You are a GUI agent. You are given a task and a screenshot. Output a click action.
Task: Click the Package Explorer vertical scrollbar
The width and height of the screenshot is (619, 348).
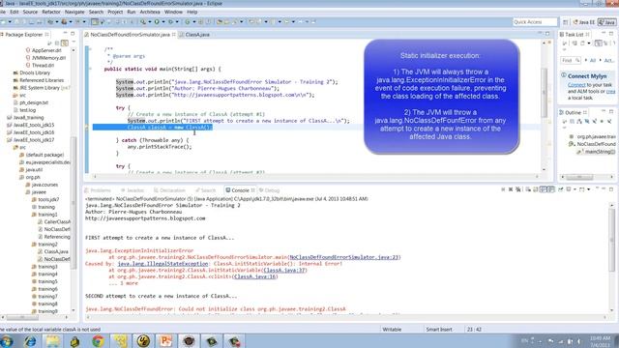74,203
